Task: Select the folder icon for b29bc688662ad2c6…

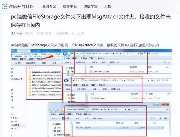Action: [x=30, y=88]
